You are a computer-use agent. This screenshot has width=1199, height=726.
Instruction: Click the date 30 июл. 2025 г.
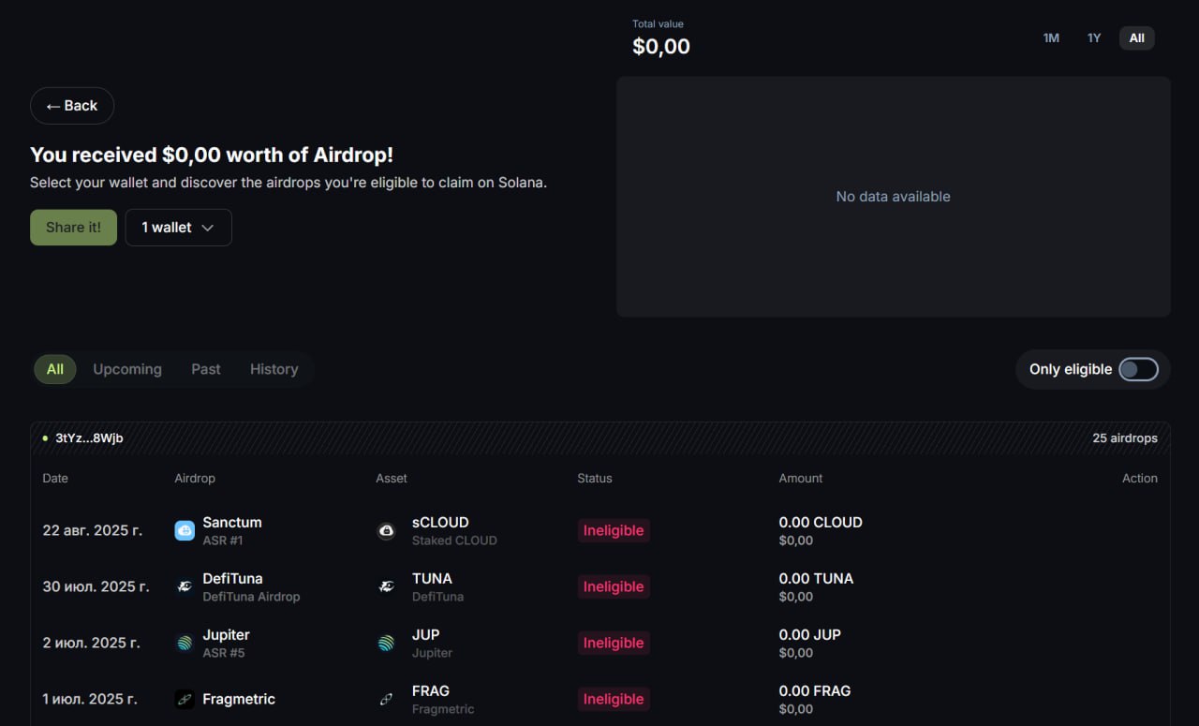click(96, 587)
